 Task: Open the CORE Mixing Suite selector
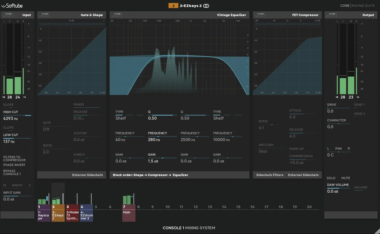(x=357, y=6)
